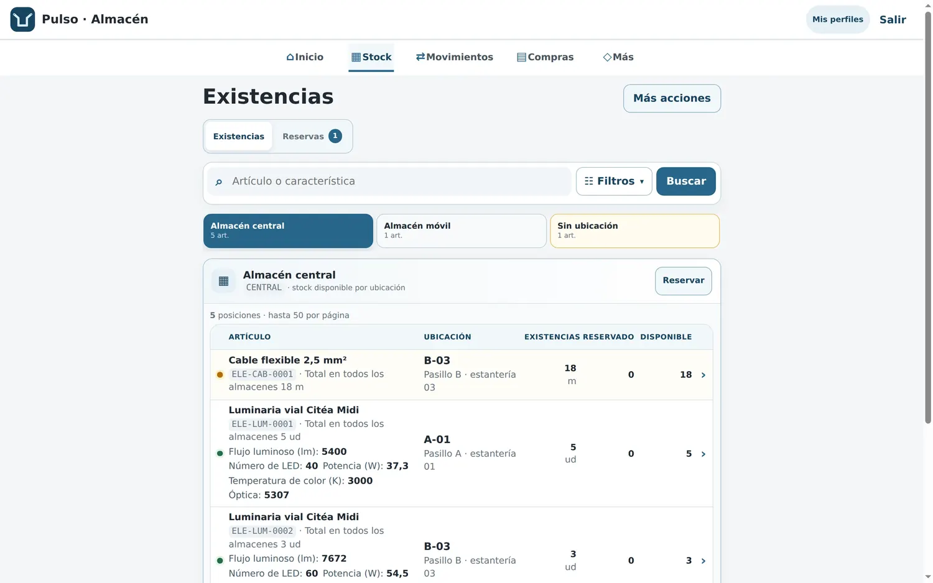Click the DISPONIBLE column header
The height and width of the screenshot is (583, 933).
(x=666, y=337)
